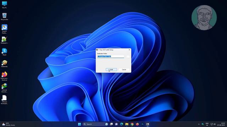The image size is (227, 127).
Task: Click Cancel in the 7-Zip Setup dialog
Action: (x=124, y=70)
